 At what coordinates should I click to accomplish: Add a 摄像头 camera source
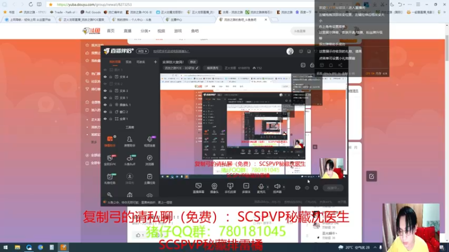pos(214,188)
